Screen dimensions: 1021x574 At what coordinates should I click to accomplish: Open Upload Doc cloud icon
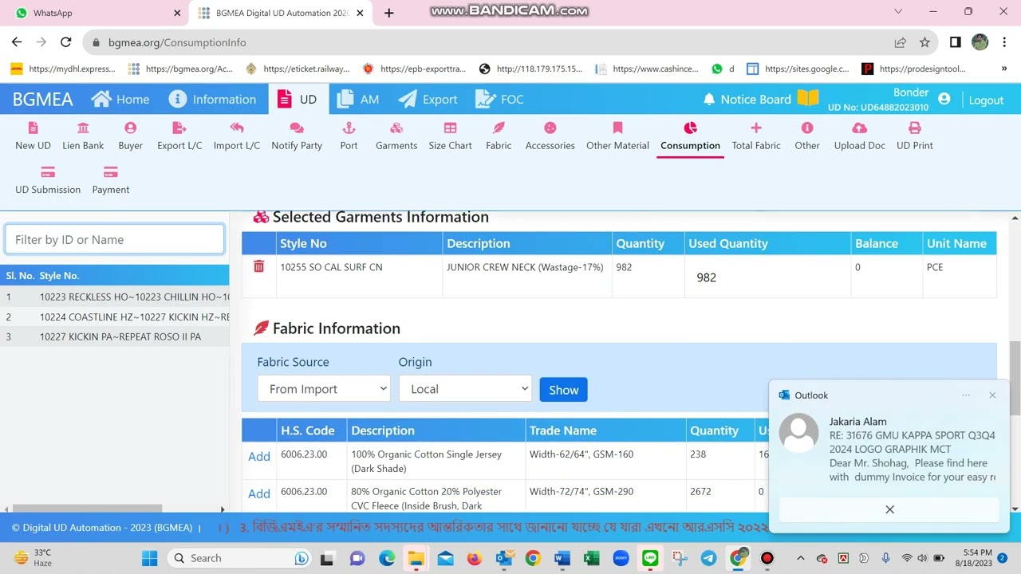pos(859,128)
